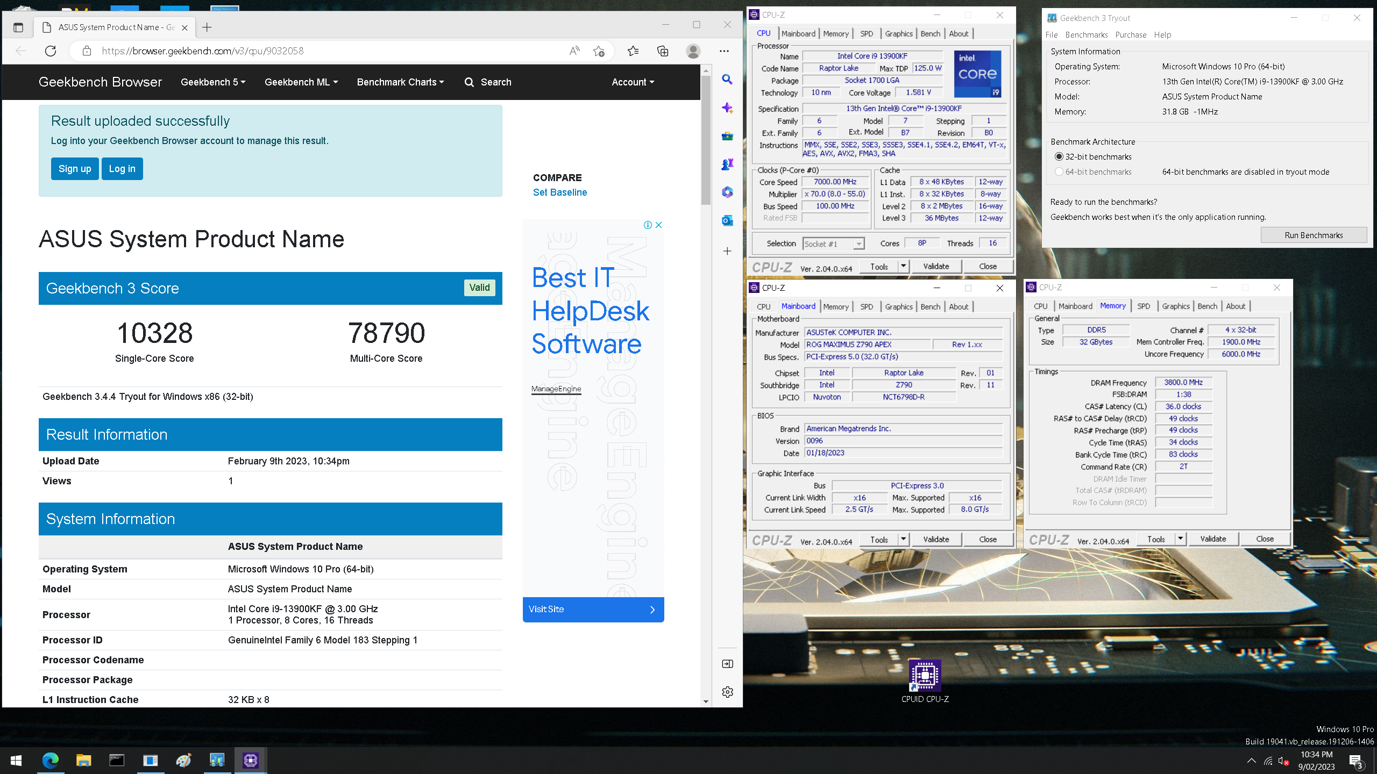Image resolution: width=1377 pixels, height=774 pixels.
Task: Click the CPU-Z taskbar icon
Action: pyautogui.click(x=250, y=760)
